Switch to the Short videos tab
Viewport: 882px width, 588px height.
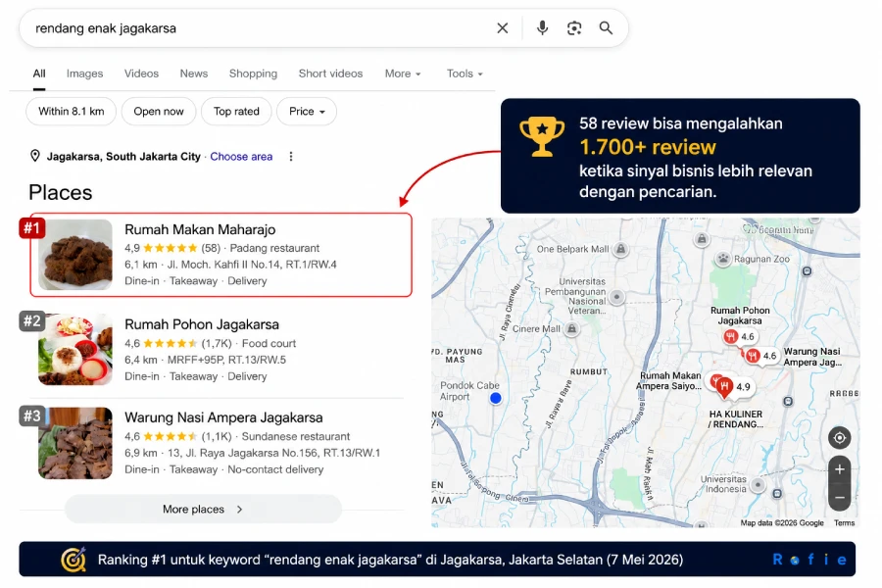[x=330, y=73]
